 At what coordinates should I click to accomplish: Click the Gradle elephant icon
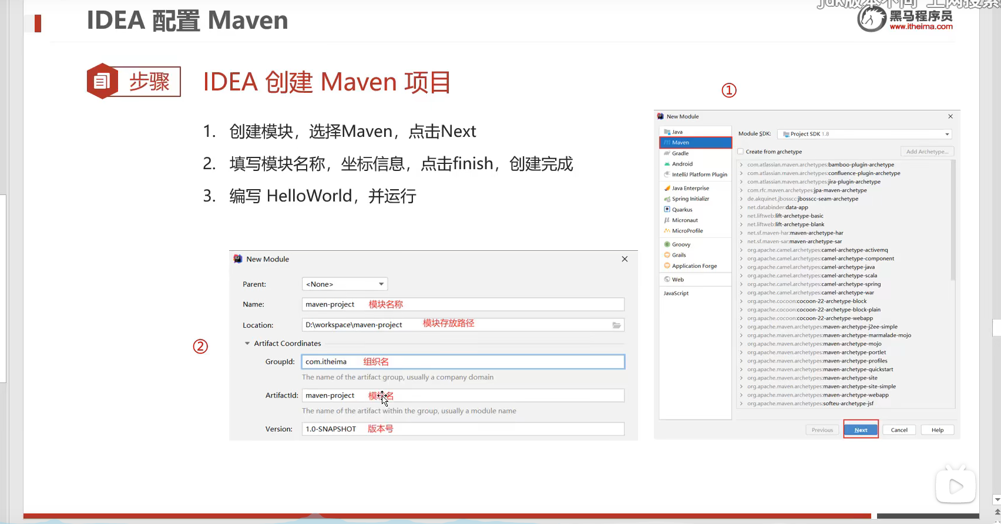pyautogui.click(x=667, y=153)
